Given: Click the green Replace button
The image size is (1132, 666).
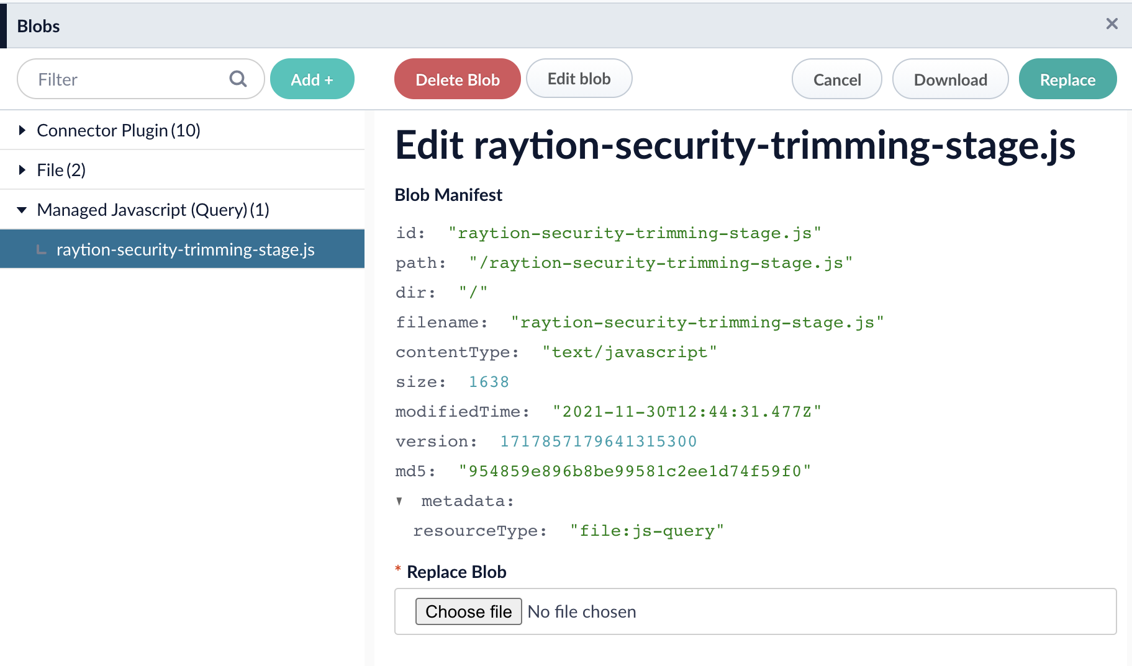Looking at the screenshot, I should (1067, 79).
